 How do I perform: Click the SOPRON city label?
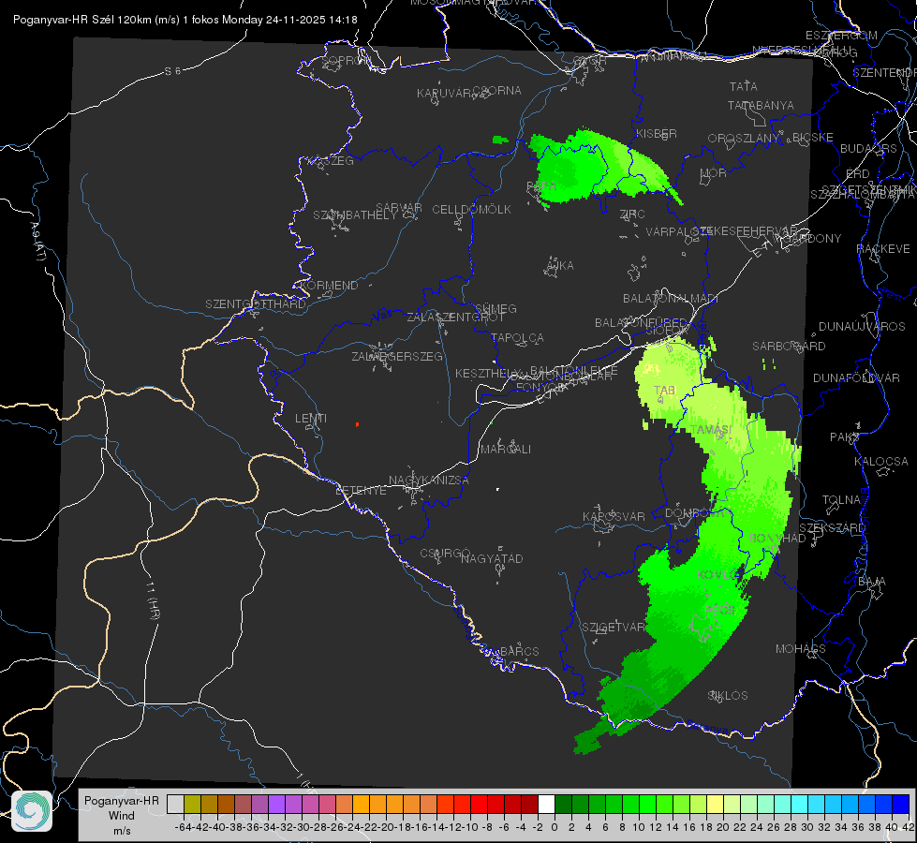coord(346,60)
